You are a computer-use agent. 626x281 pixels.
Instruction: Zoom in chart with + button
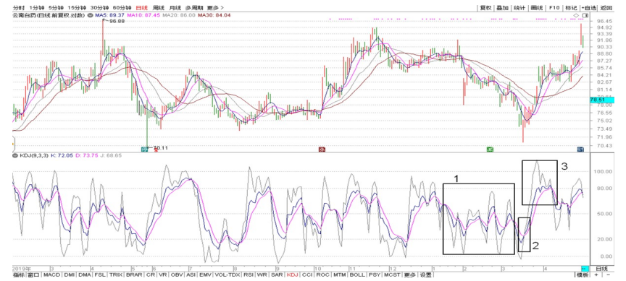(x=596, y=274)
